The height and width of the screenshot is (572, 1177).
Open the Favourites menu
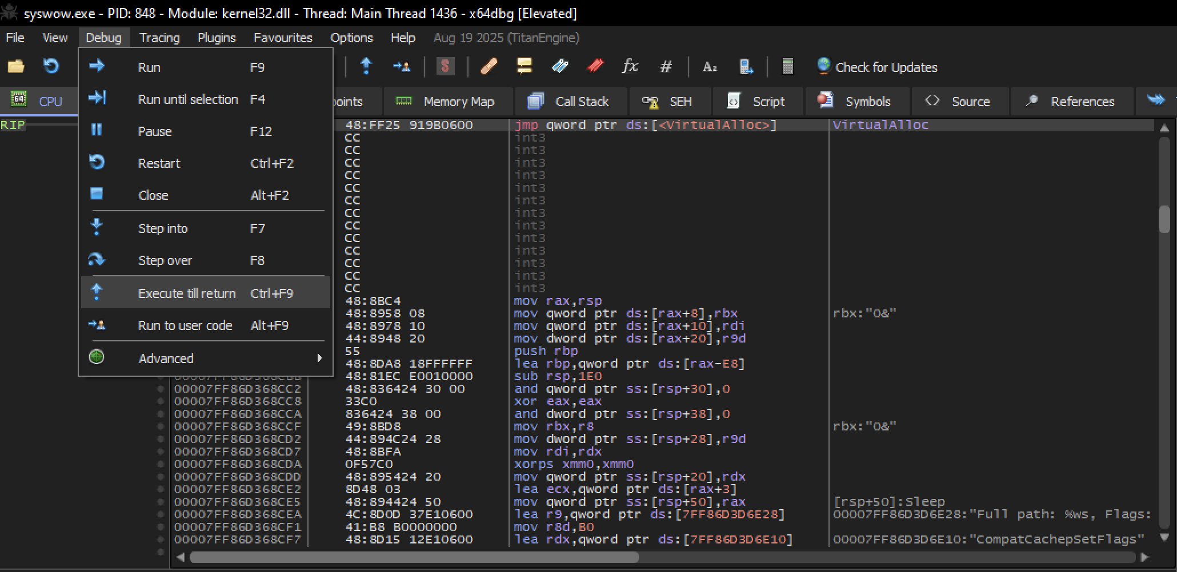pos(283,38)
